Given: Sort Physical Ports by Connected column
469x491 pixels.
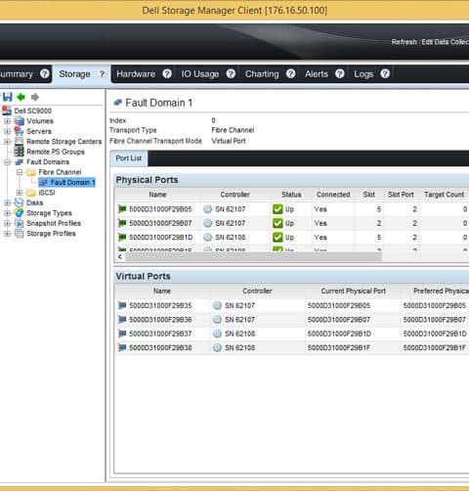Looking at the screenshot, I should [x=333, y=195].
